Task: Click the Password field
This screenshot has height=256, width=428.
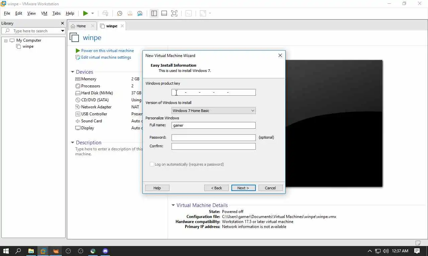Action: tap(213, 138)
